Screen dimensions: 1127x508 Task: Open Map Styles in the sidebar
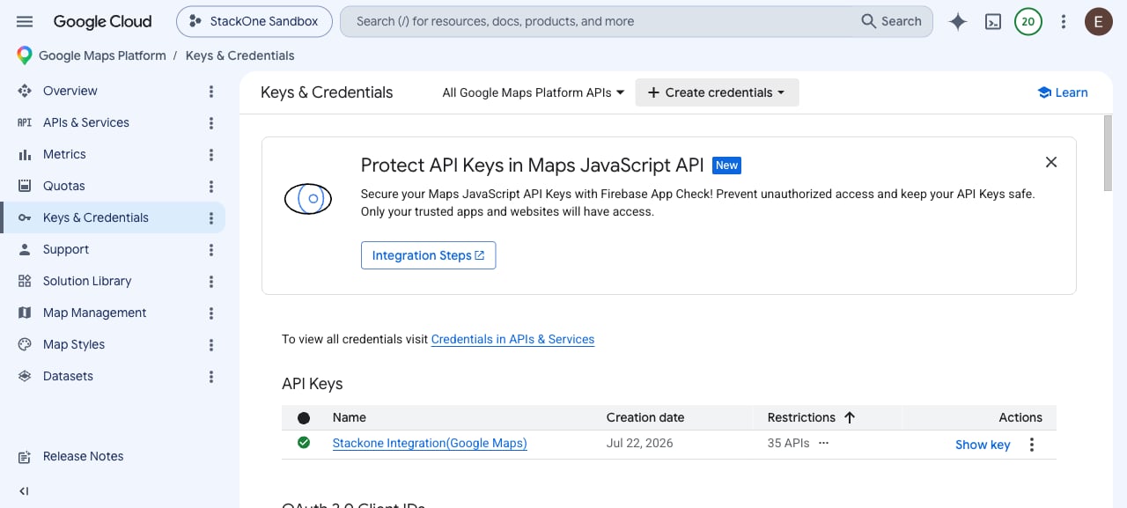coord(74,344)
